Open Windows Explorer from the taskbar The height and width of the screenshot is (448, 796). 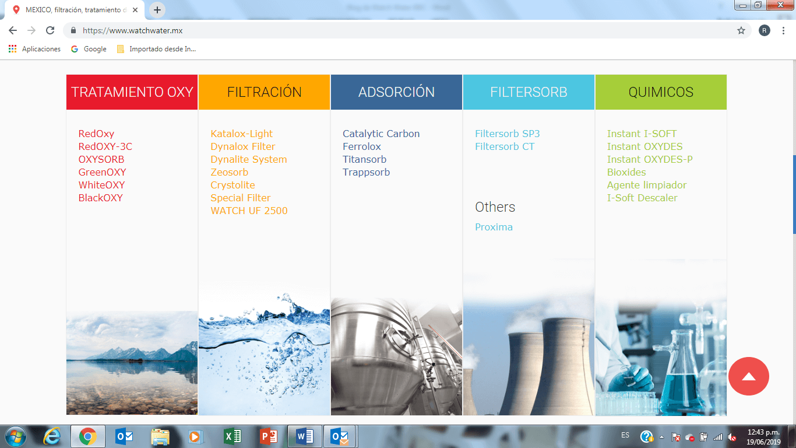pos(160,436)
